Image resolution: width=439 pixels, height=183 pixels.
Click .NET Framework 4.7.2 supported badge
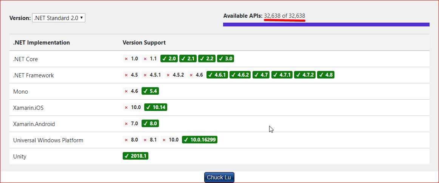coord(305,75)
